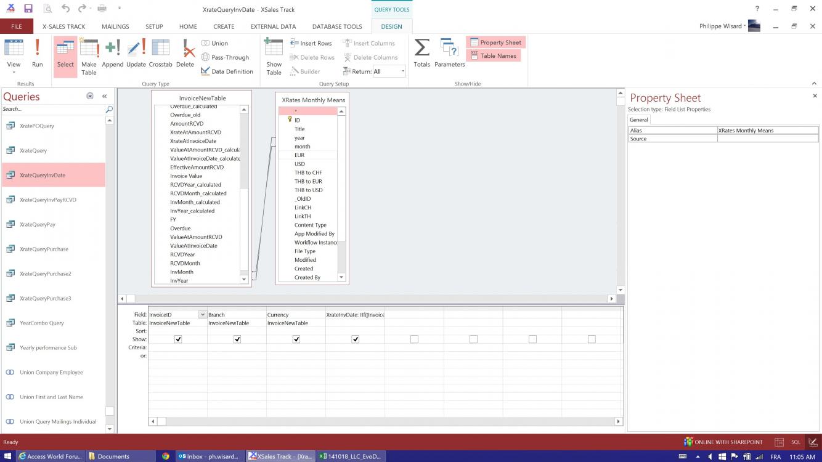Switch to Delete query type
This screenshot has width=822, height=462.
click(x=185, y=54)
